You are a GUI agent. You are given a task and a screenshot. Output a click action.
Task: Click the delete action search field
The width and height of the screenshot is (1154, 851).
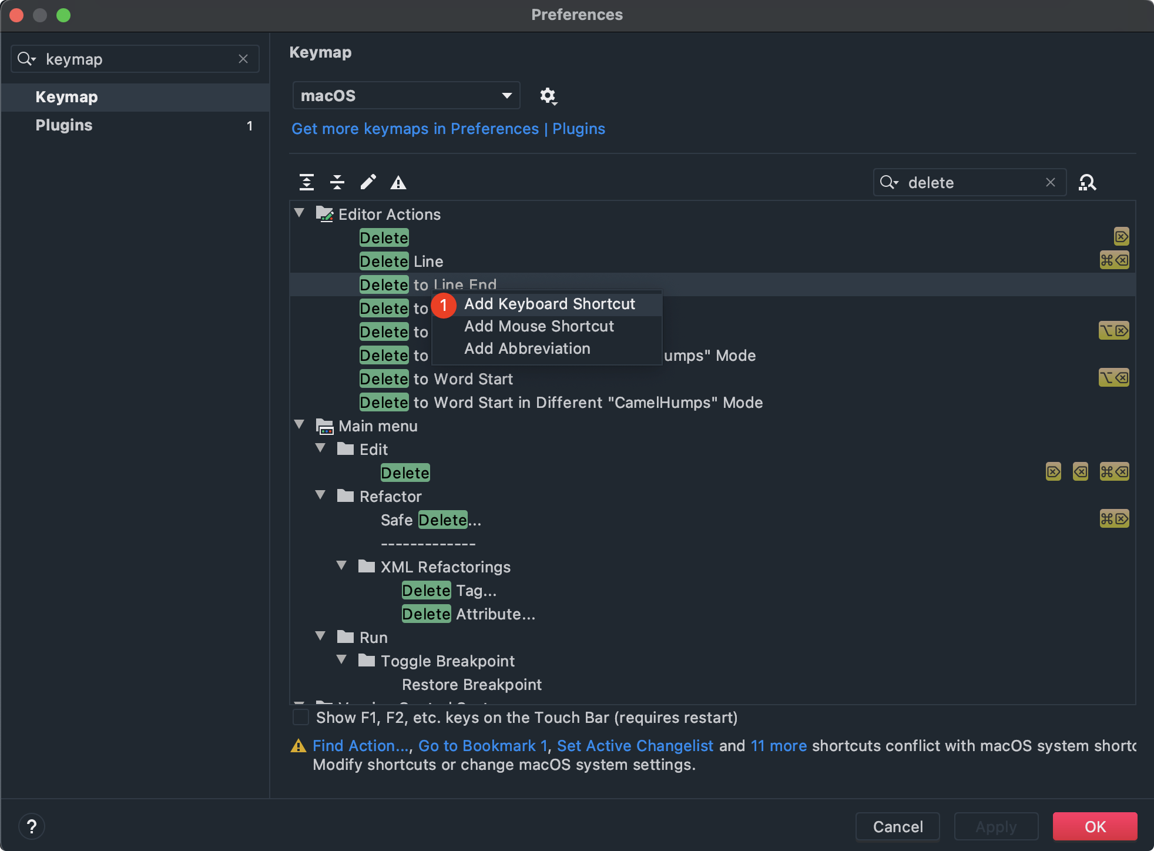(x=970, y=182)
